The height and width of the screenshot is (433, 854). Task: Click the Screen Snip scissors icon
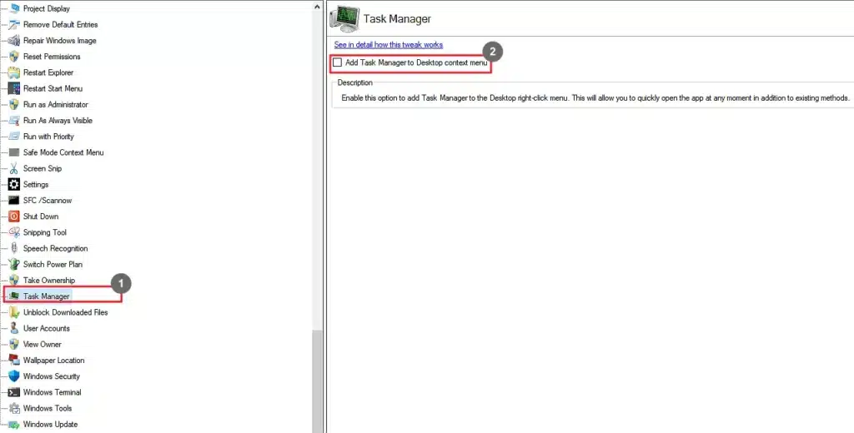[x=14, y=169]
